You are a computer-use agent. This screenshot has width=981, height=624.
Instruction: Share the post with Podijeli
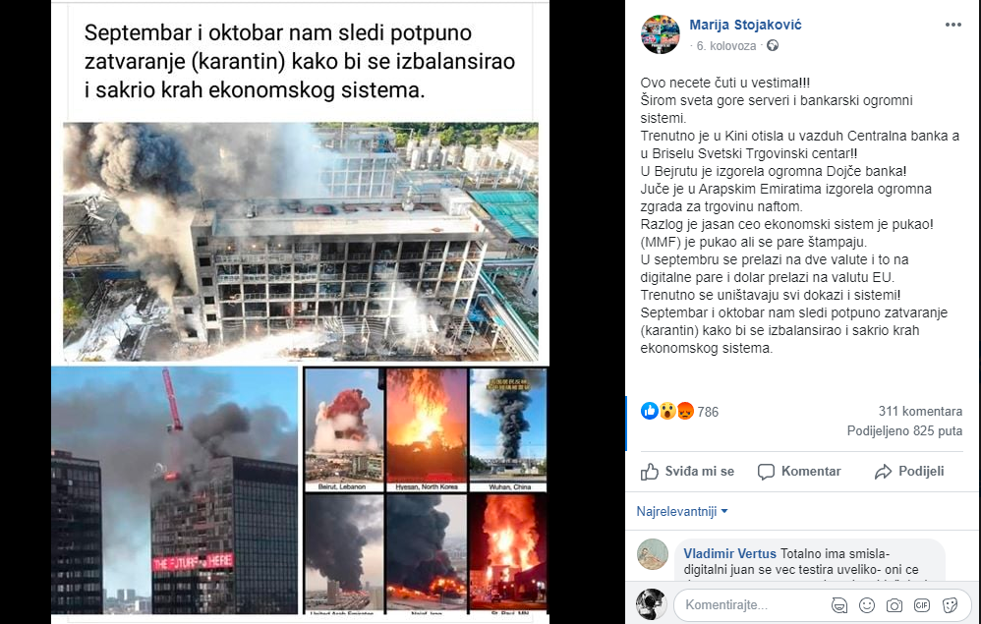[909, 472]
